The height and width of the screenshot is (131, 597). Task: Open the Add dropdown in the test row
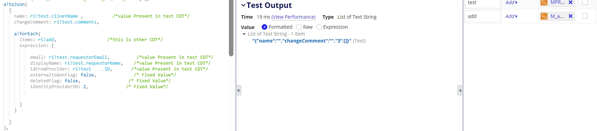pyautogui.click(x=511, y=2)
